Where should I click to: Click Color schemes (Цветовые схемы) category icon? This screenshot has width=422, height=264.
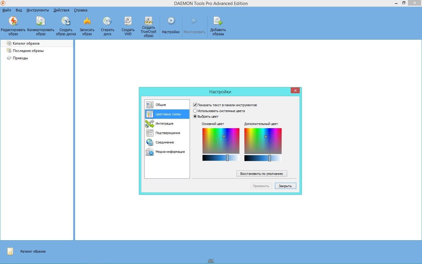[x=150, y=114]
